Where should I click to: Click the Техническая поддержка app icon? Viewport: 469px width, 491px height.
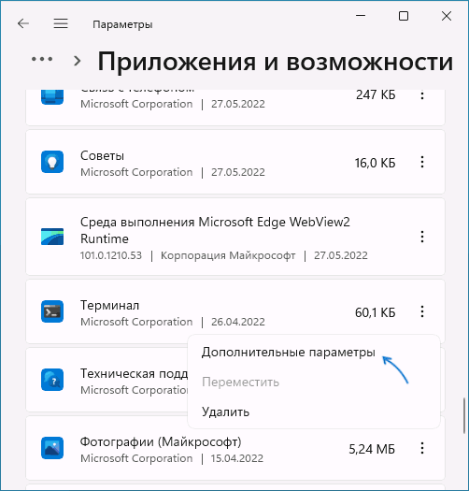click(x=52, y=380)
